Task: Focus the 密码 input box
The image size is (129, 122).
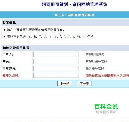Action: (x=56, y=61)
